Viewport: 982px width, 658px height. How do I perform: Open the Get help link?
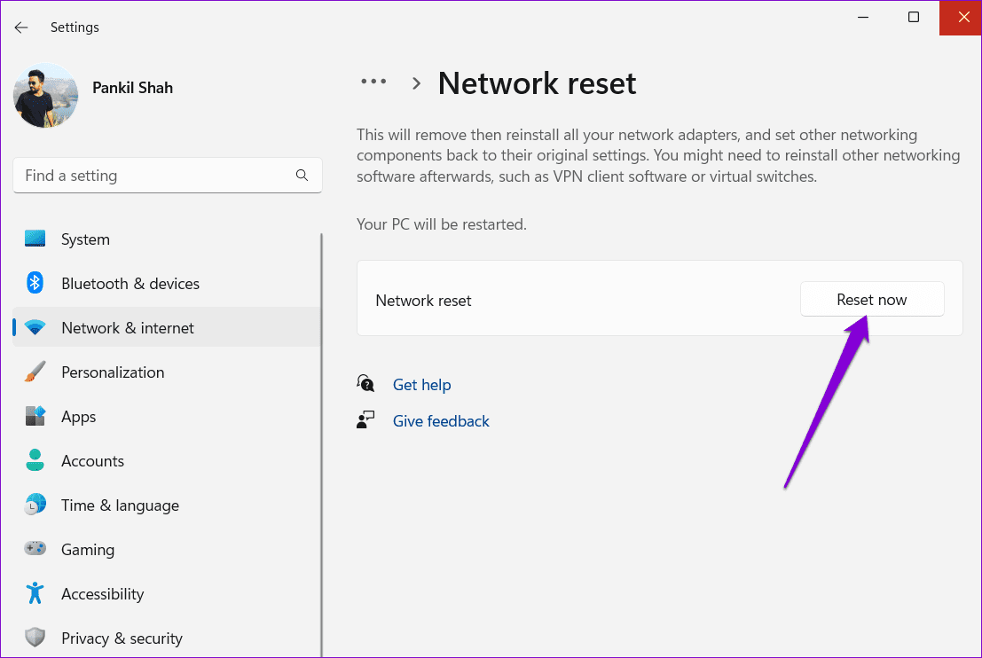point(421,385)
